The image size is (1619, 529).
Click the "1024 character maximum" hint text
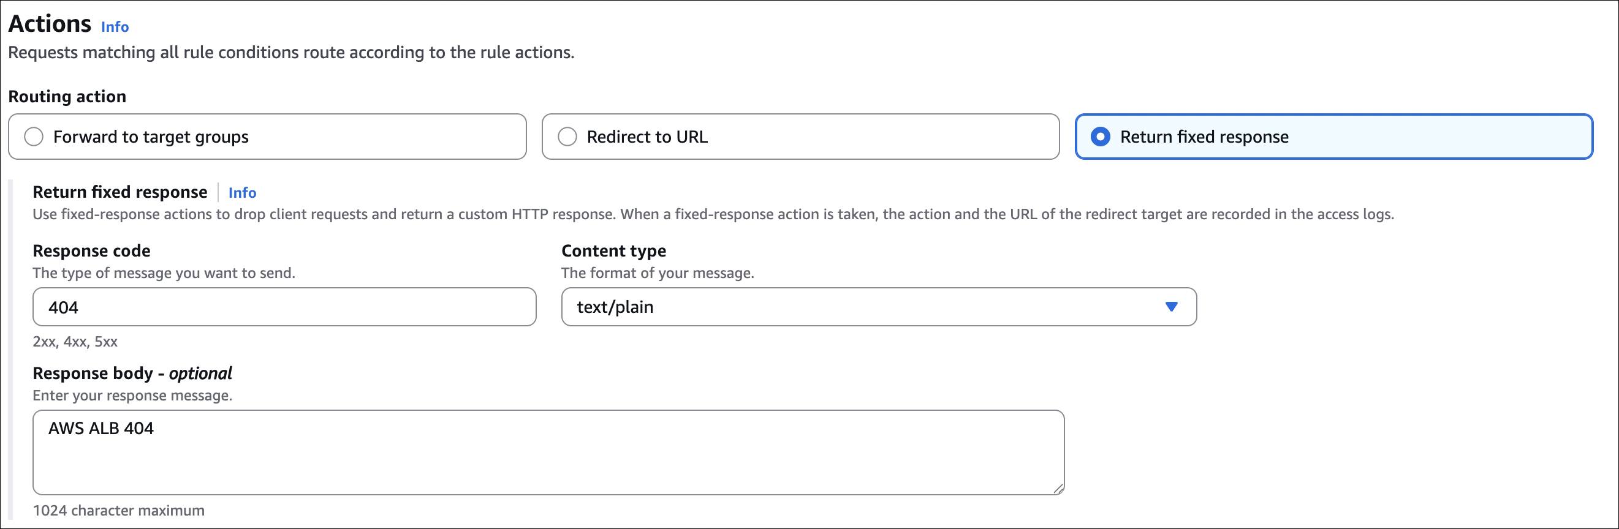pos(119,511)
